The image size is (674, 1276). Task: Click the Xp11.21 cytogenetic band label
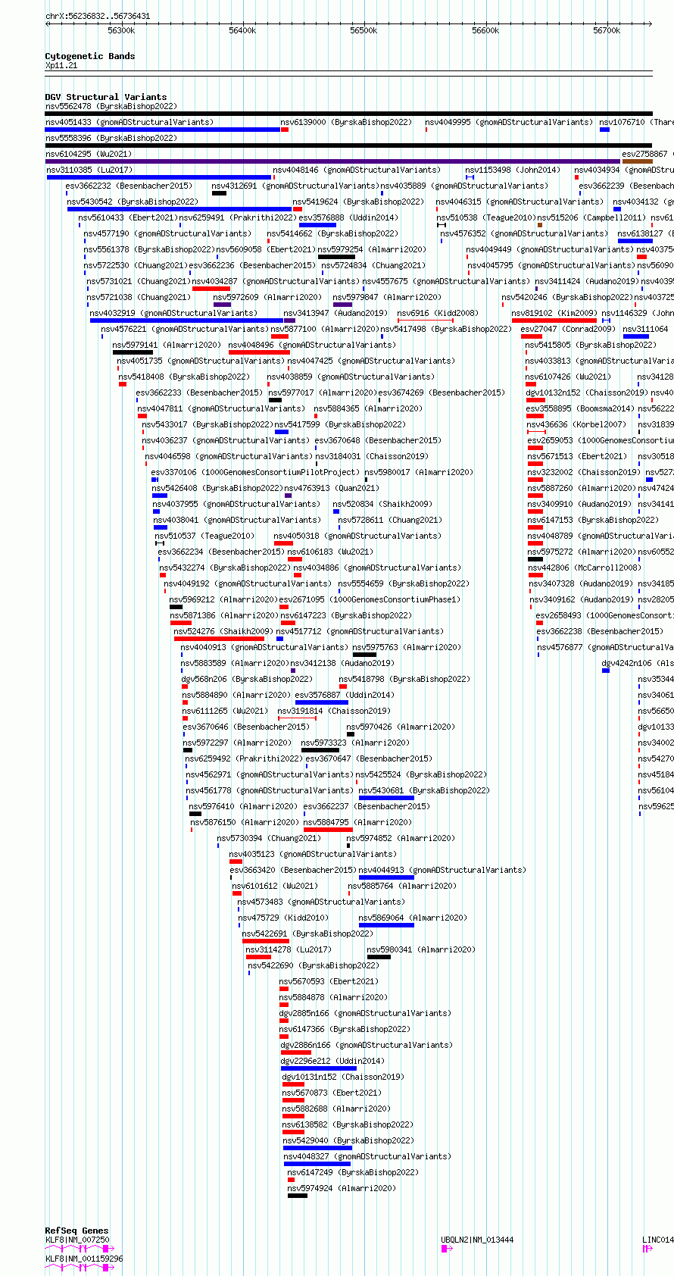pos(61,66)
